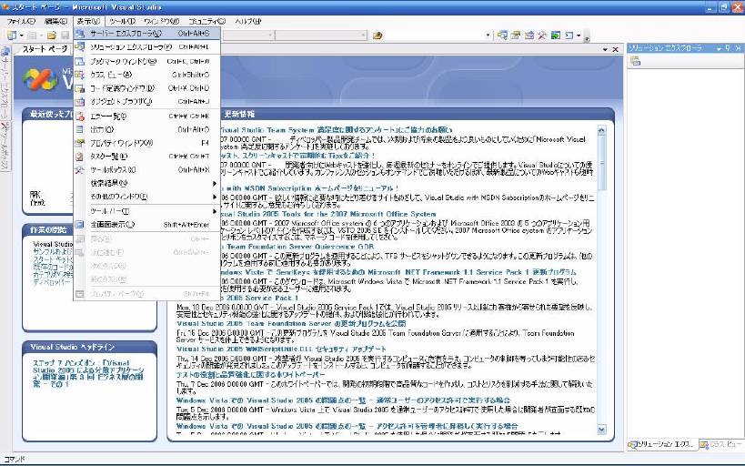Expand the ツール バー submenu

pos(146,211)
